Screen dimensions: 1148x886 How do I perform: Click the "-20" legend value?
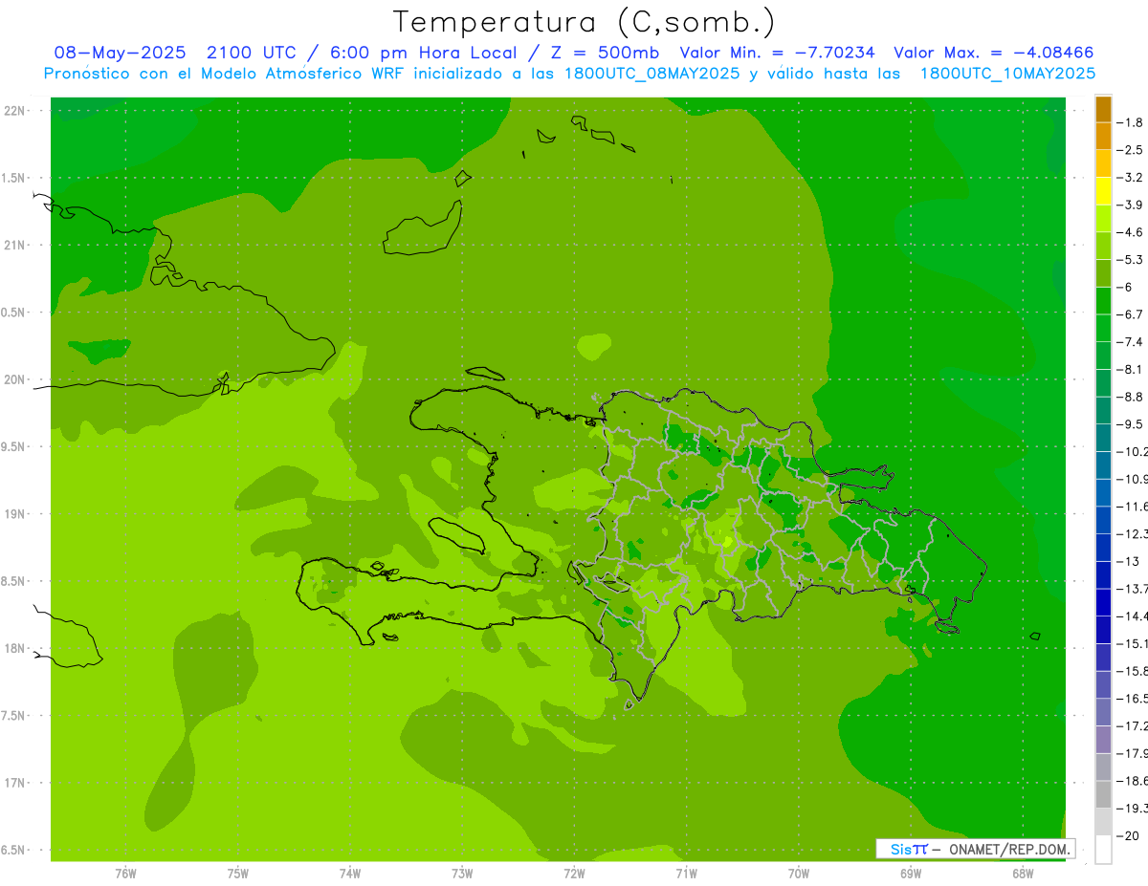[1129, 835]
